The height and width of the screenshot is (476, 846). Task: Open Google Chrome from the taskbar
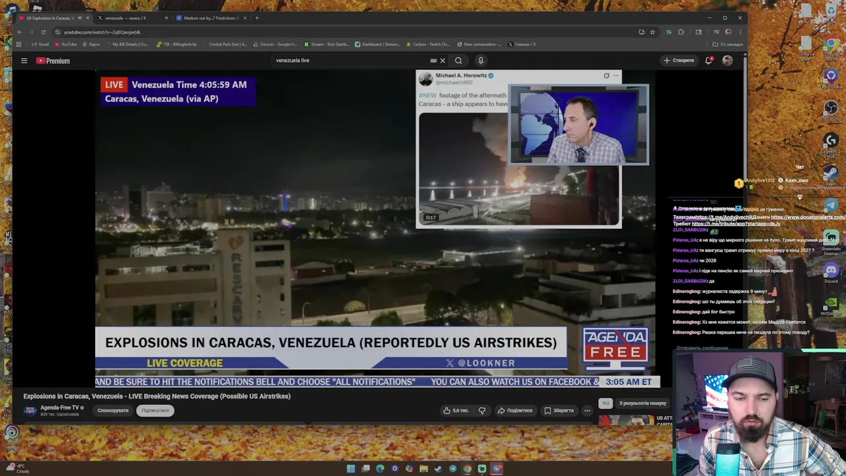tap(467, 469)
